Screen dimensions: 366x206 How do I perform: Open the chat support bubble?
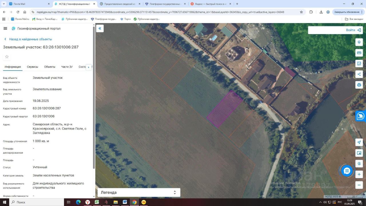347,171
